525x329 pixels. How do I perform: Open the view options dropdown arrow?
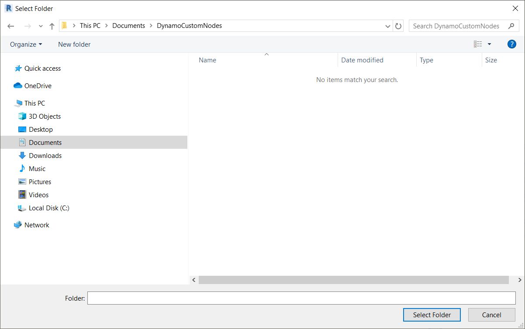pos(489,44)
